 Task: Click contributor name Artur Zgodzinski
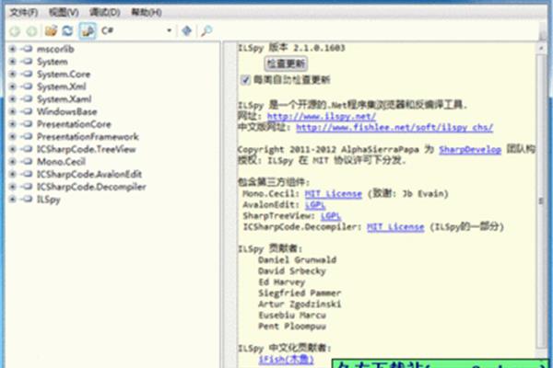point(300,304)
